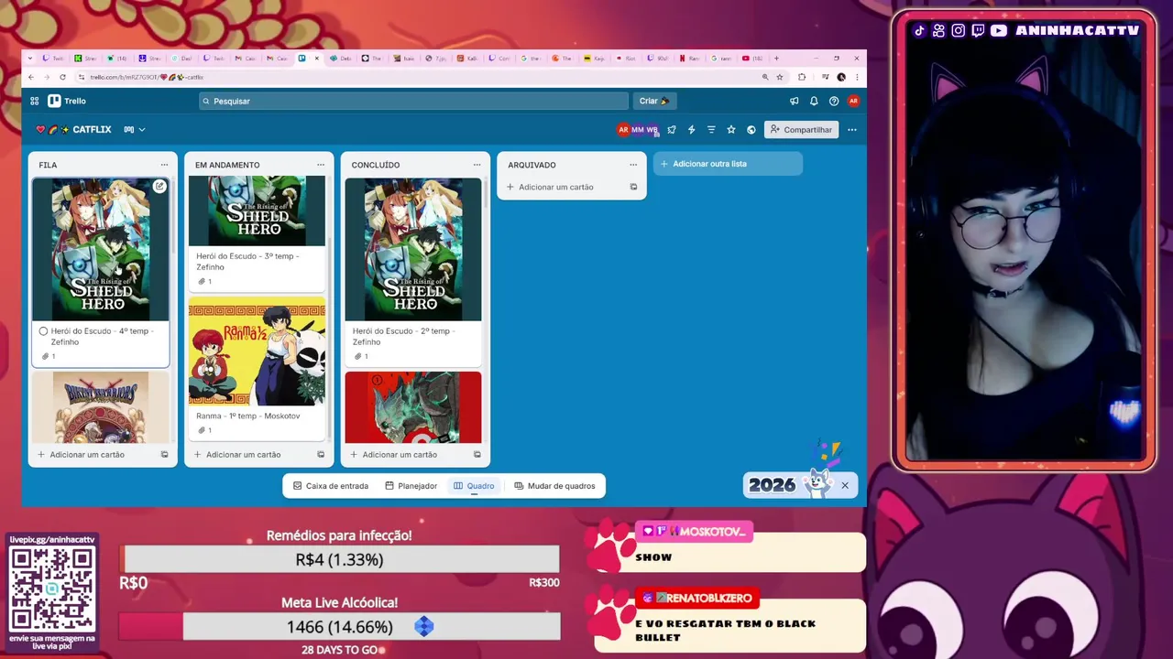
Task: Click the Compartilhar button
Action: [802, 130]
